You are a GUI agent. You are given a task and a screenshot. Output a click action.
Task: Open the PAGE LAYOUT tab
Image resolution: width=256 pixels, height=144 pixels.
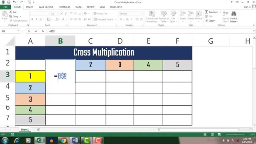(46, 7)
